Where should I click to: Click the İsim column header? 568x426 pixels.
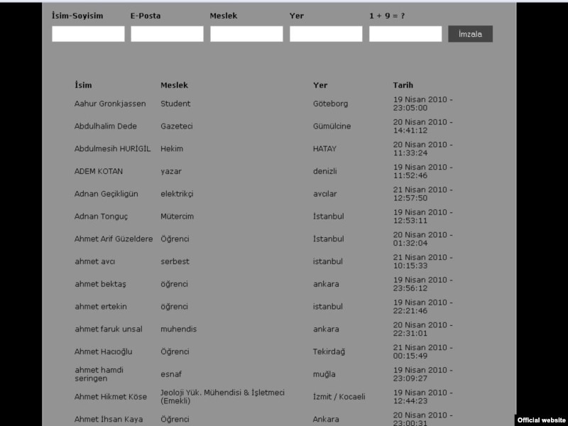tap(83, 85)
